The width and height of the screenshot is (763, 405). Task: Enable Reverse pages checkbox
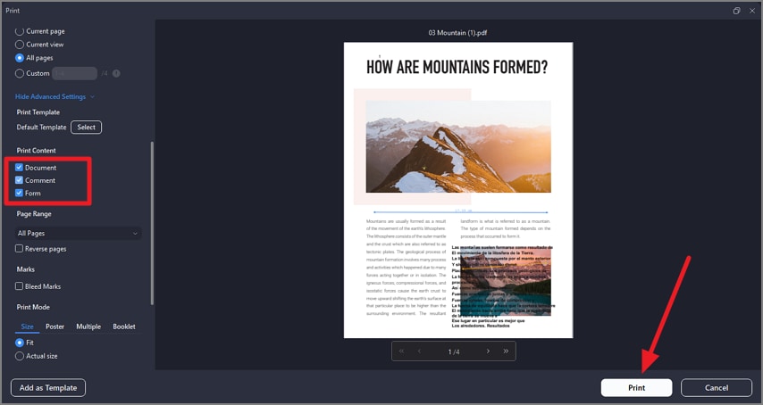point(19,249)
